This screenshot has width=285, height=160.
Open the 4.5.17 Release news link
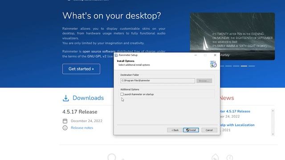click(x=235, y=112)
